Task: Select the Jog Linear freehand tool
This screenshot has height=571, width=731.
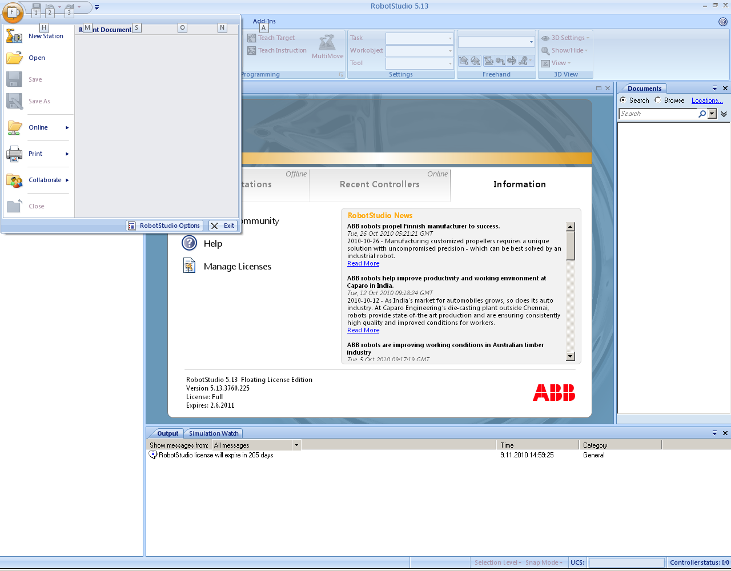Action: [500, 61]
